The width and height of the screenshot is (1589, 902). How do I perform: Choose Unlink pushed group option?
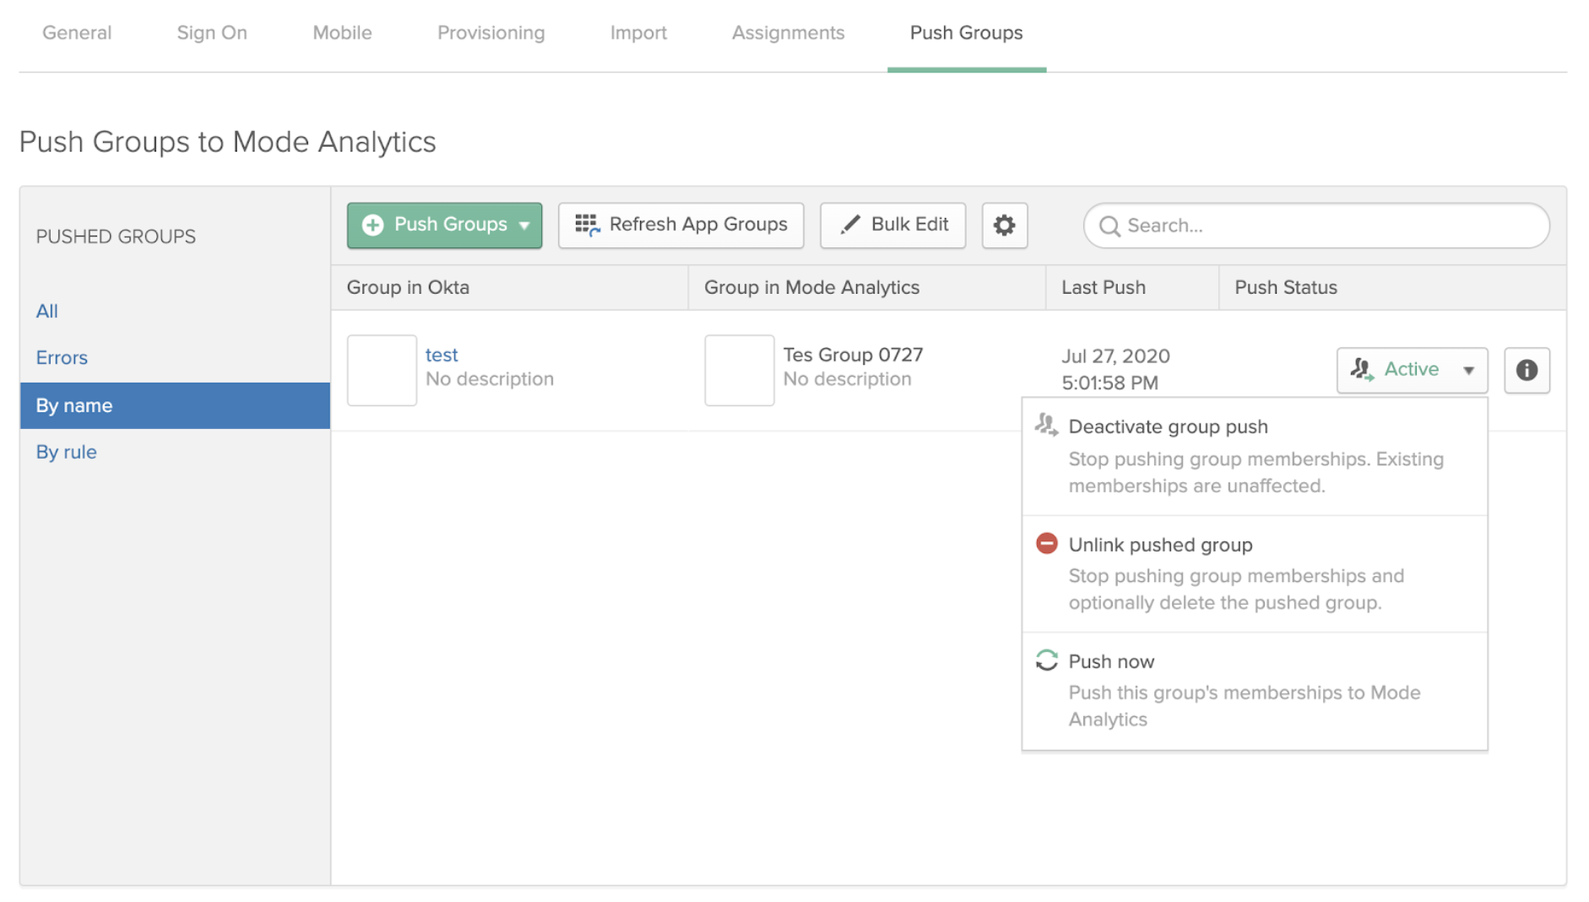(1255, 573)
